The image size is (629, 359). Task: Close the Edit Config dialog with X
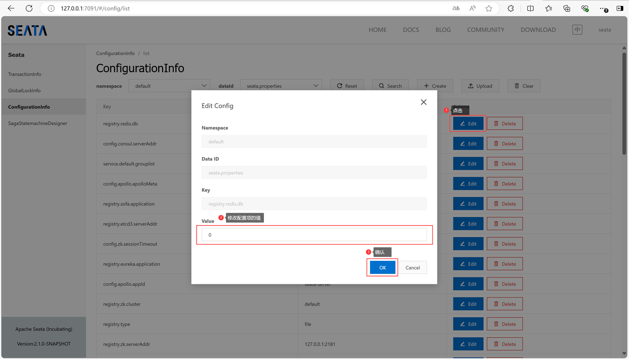point(424,102)
